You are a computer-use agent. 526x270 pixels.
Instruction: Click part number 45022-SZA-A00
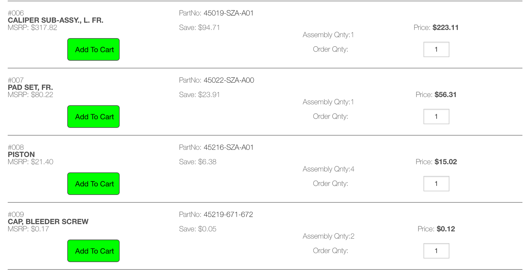pos(229,80)
